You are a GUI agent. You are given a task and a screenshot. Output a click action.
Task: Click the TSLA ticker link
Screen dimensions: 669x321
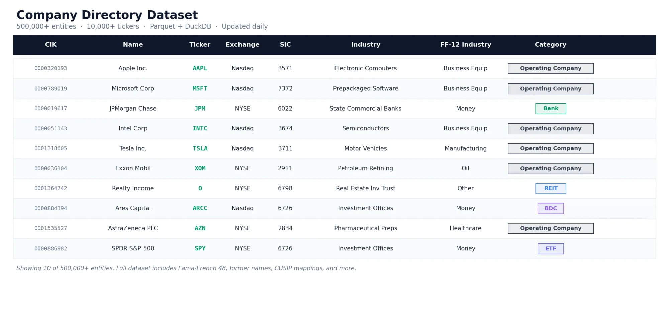pyautogui.click(x=200, y=148)
